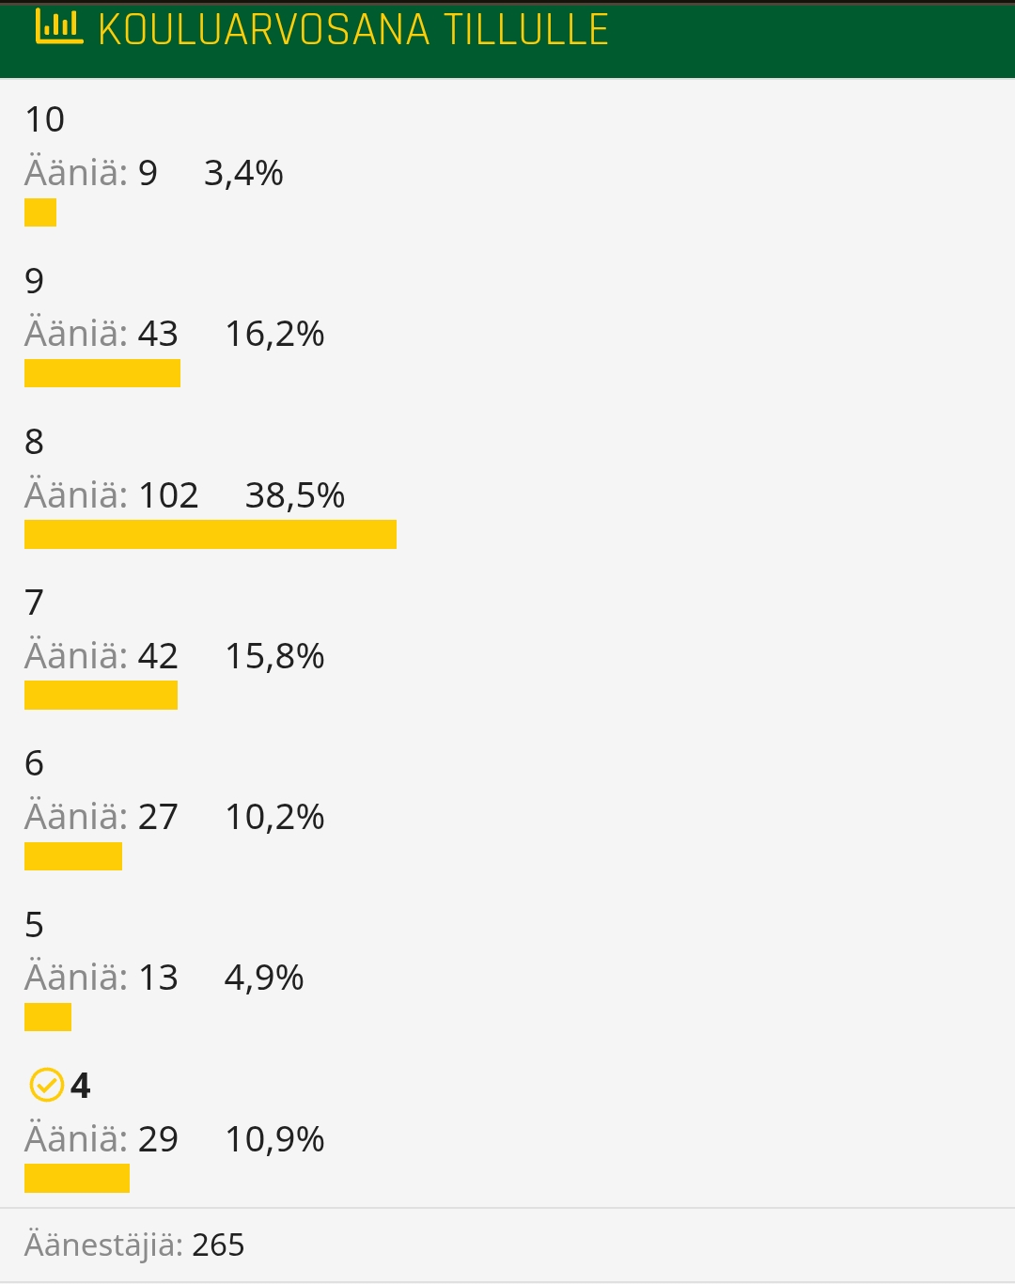Click the yellow bar under grade 9
The width and height of the screenshot is (1015, 1284).
102,373
